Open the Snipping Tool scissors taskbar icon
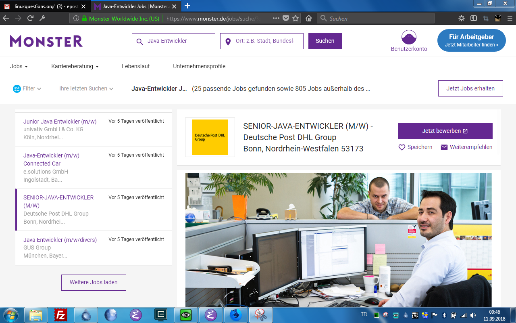This screenshot has height=323, width=516. pyautogui.click(x=261, y=315)
